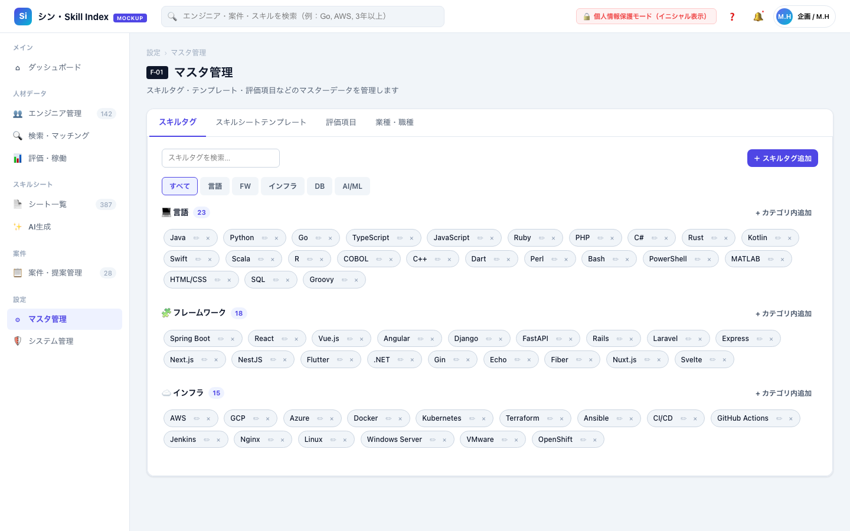Screen dimensions: 850x531
Task: Click the edit pencil icon on Docker tag
Action: (389, 419)
